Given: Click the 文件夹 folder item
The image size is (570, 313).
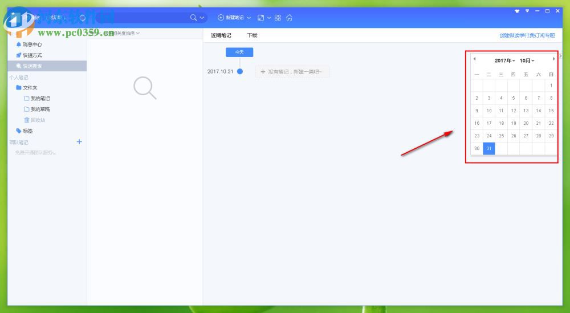Looking at the screenshot, I should [x=27, y=88].
